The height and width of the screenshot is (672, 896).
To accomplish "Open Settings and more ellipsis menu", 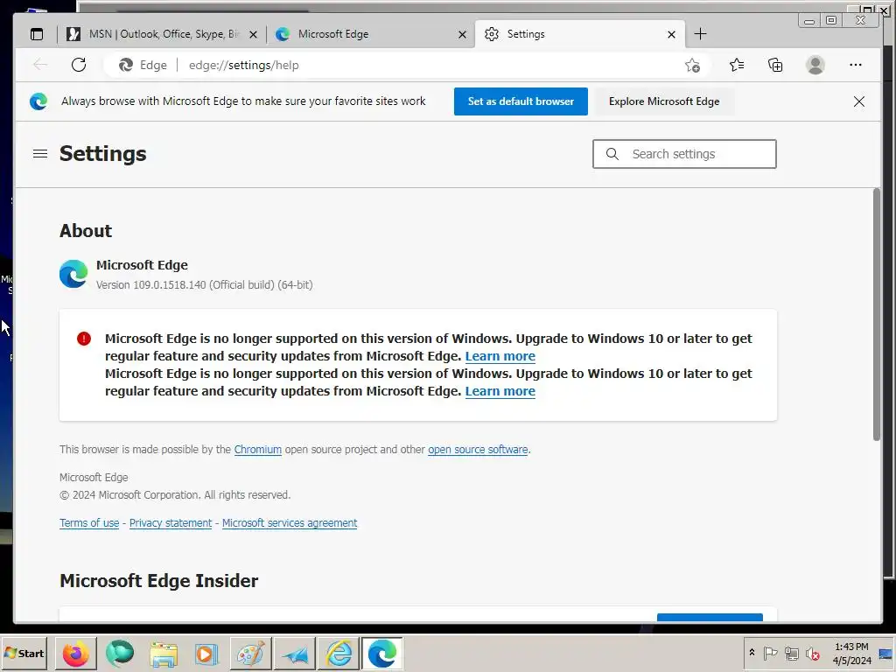I will 856,65.
